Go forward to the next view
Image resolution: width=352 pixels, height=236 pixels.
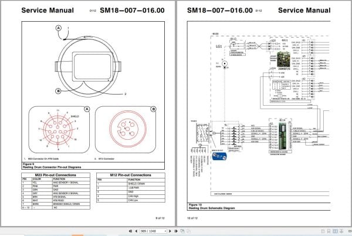tap(188, 231)
